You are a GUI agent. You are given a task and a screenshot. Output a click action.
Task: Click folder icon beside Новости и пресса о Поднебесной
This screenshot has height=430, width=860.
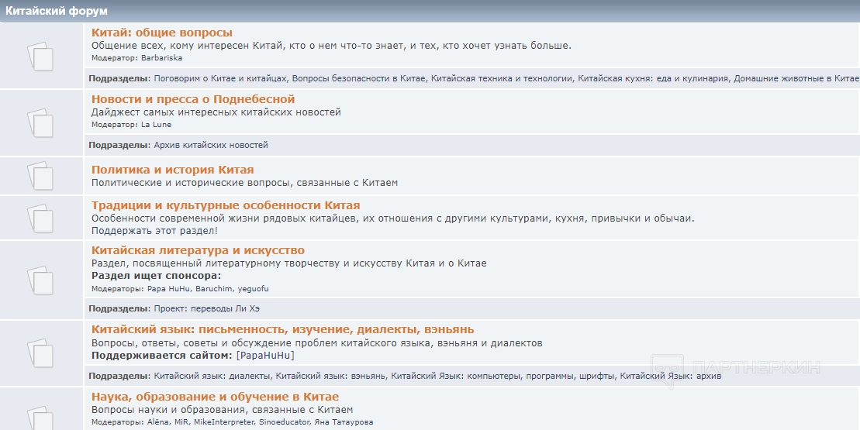[41, 123]
